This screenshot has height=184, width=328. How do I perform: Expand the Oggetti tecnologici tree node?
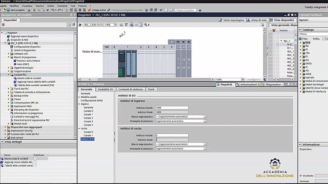pyautogui.click(x=8, y=68)
